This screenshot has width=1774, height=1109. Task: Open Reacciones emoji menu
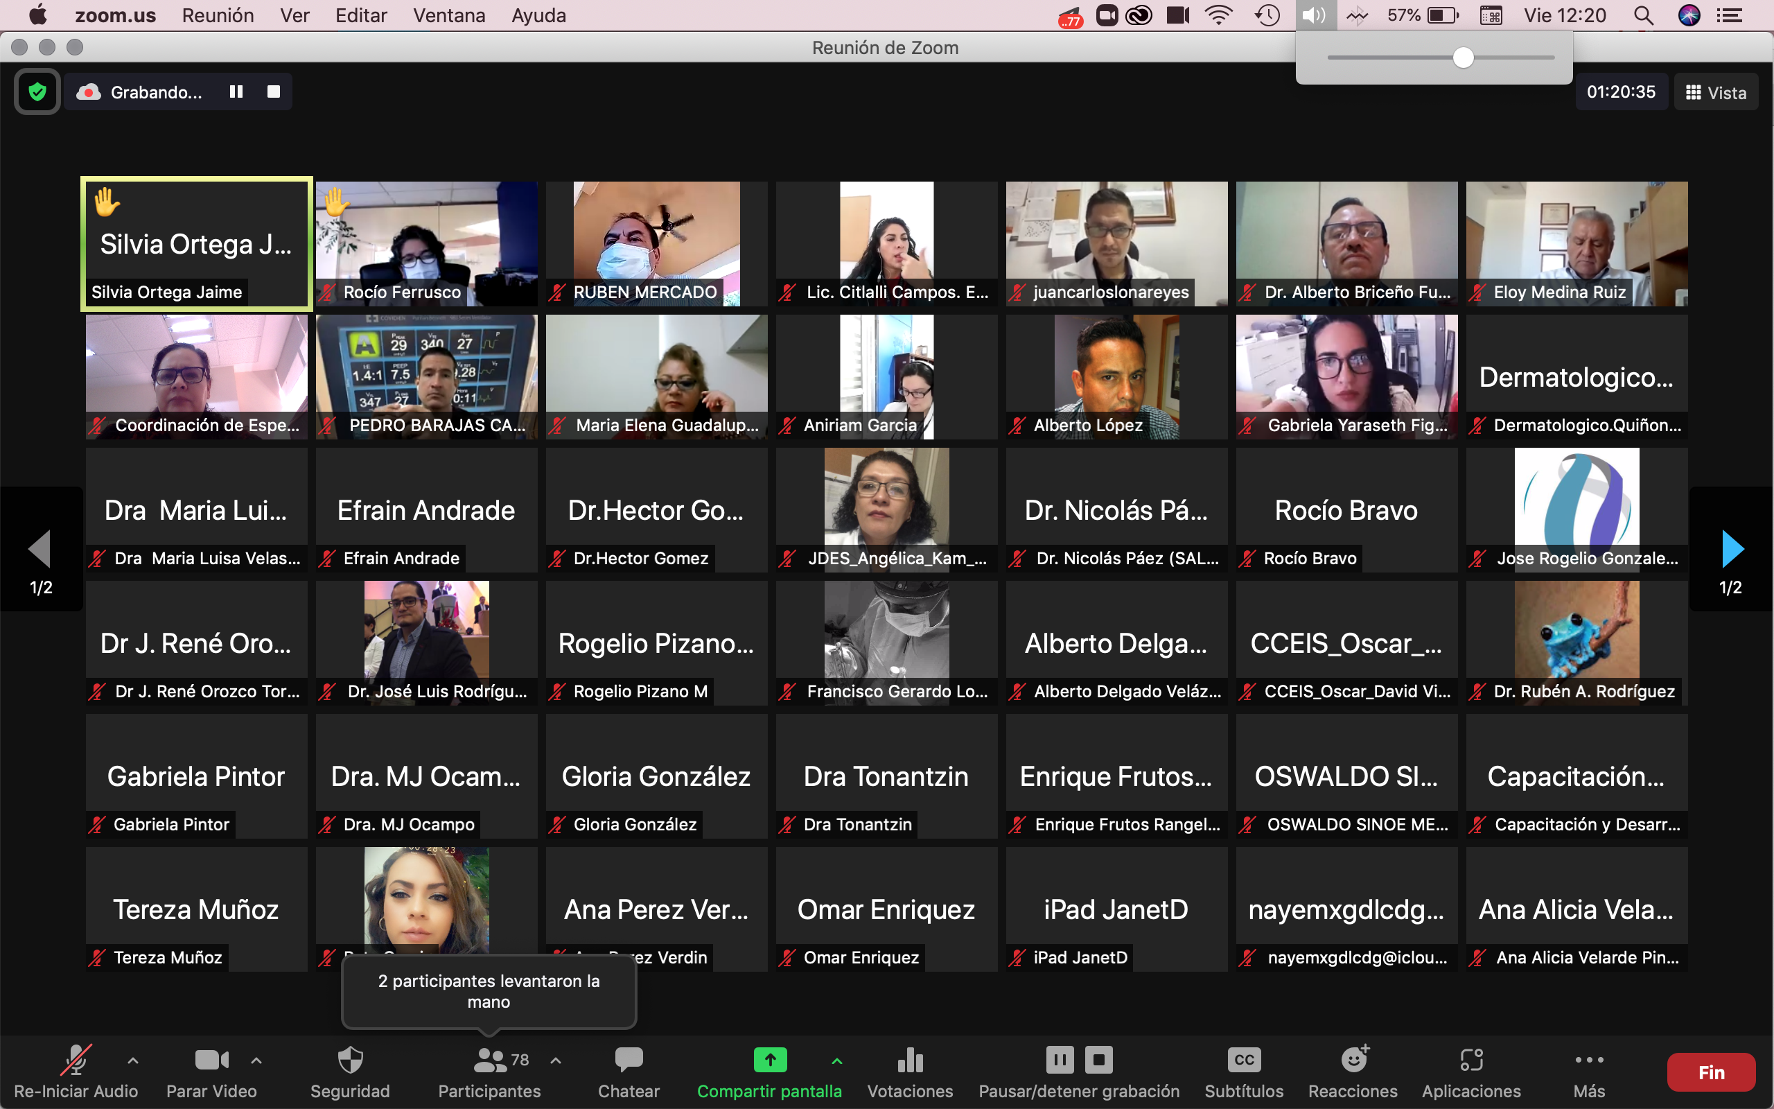coord(1353,1071)
